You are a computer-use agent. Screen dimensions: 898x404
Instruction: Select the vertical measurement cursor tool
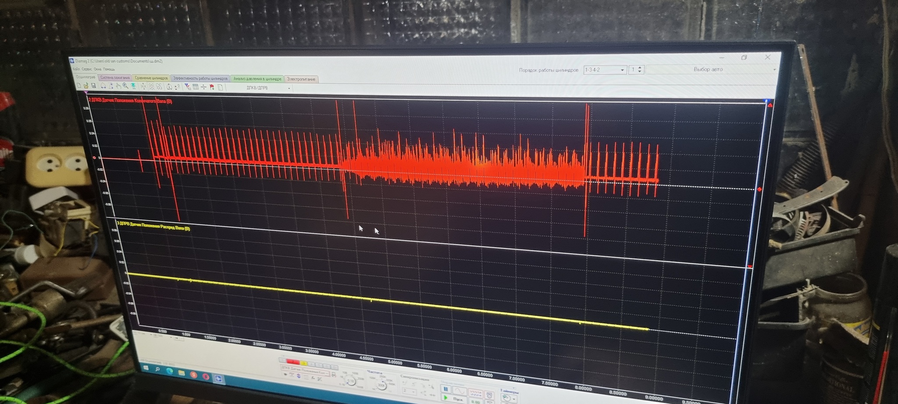[x=111, y=86]
